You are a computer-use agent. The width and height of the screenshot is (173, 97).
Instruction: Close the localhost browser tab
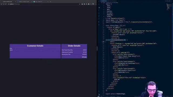(16, 2)
